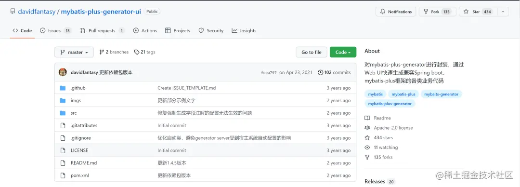Click the Go to file button
Viewport: 520px width, 187px height.
pos(312,52)
